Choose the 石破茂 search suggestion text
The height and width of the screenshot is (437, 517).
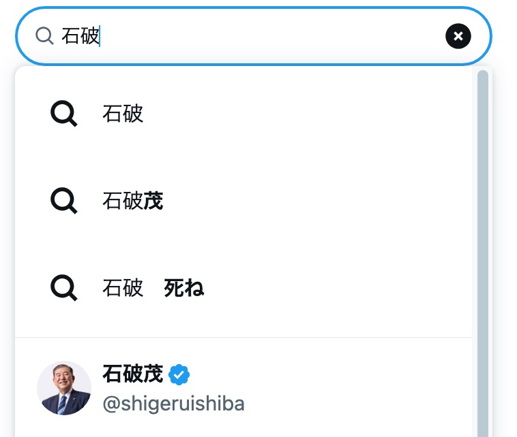(132, 201)
